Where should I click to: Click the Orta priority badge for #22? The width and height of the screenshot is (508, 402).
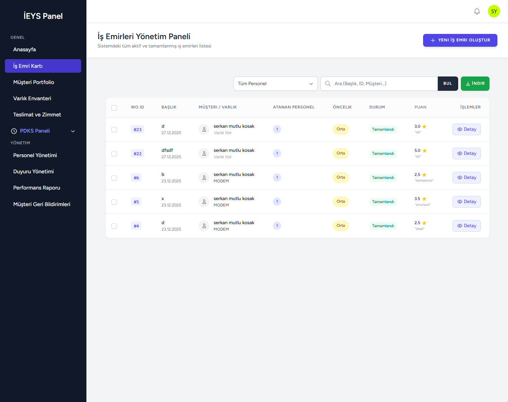point(340,153)
